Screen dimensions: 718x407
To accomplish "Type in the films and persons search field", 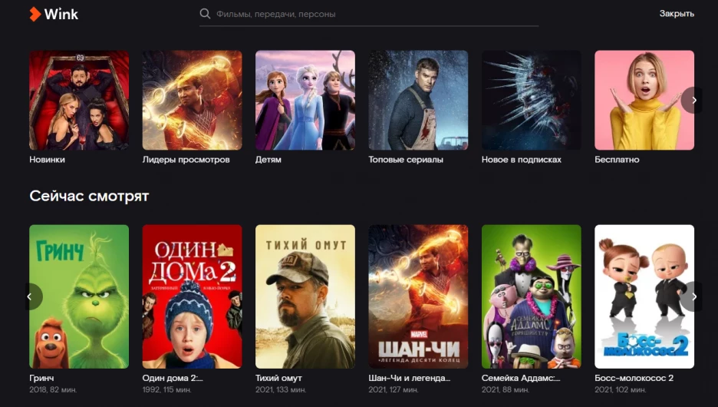I will (x=368, y=14).
